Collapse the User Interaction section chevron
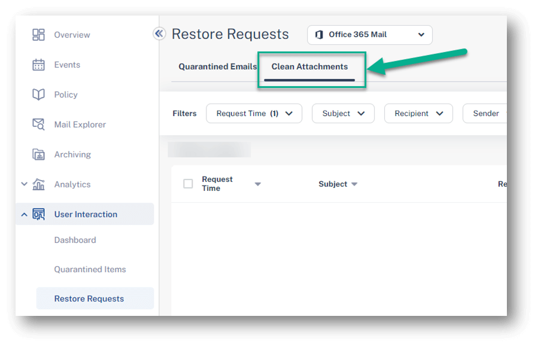538x347 pixels. tap(24, 215)
